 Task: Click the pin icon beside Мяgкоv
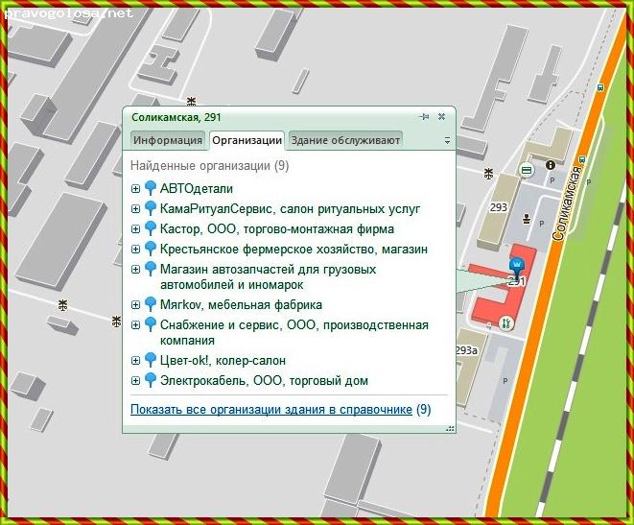[150, 304]
